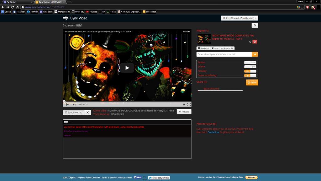This screenshot has height=181, width=321.
Task: Click the video title in the player
Action: coord(98,32)
